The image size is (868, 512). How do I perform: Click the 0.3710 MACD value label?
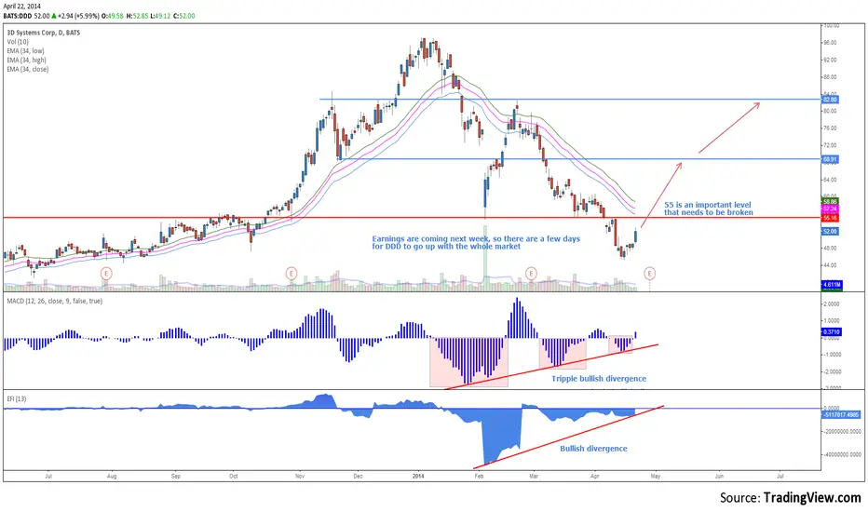coord(832,332)
